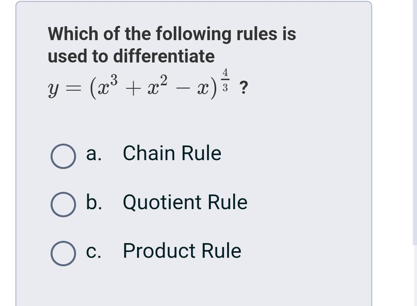Click the vertical scrollbar thumb at right edge
Image resolution: width=417 pixels, height=306 pixels.
(415, 122)
